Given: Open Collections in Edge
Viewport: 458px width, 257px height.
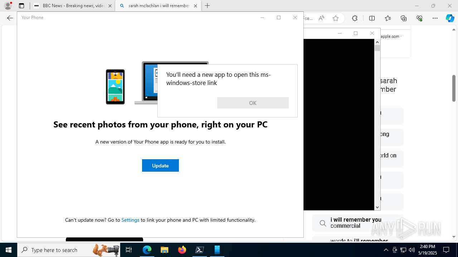Looking at the screenshot, I should tap(404, 18).
